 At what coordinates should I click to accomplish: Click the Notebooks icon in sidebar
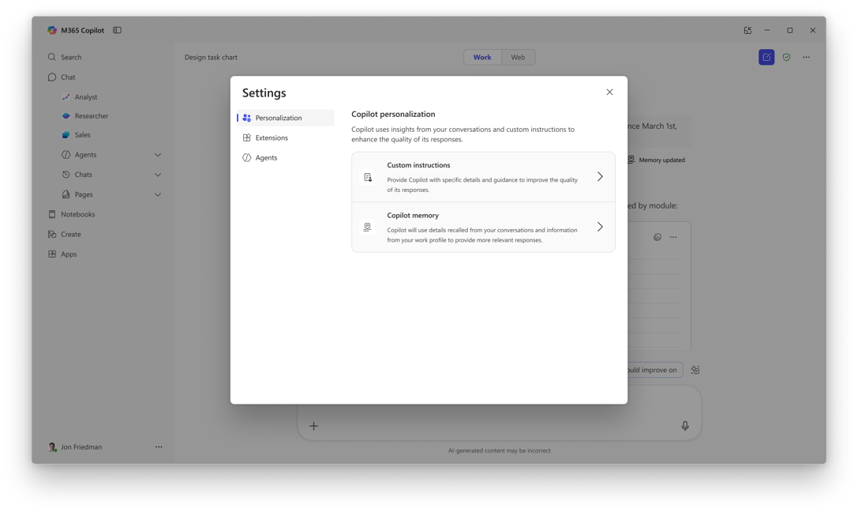[x=52, y=214]
